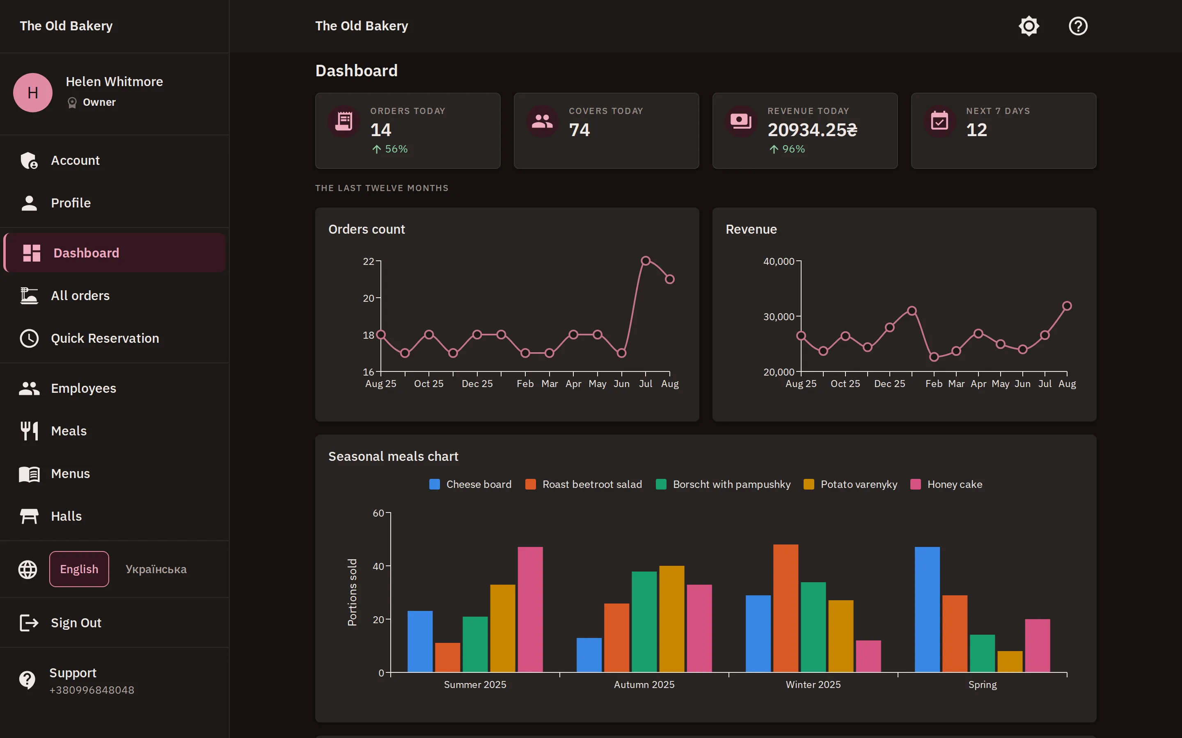The image size is (1182, 738).
Task: Click the Meals fork and knife icon
Action: tap(29, 431)
